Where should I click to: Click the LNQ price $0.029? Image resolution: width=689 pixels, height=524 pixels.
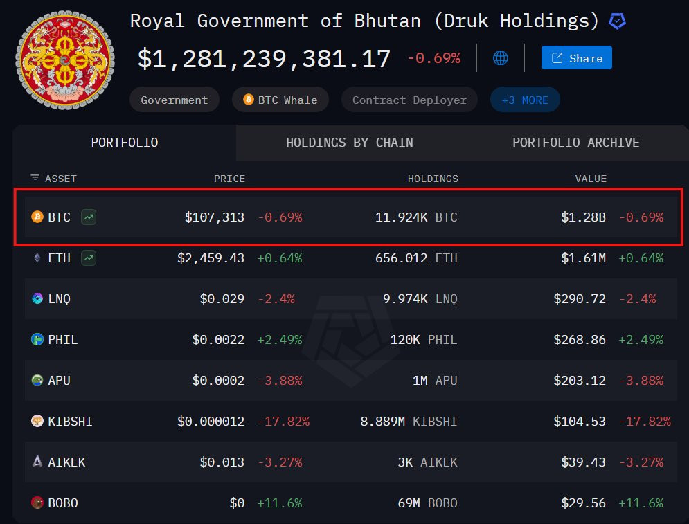click(x=222, y=298)
